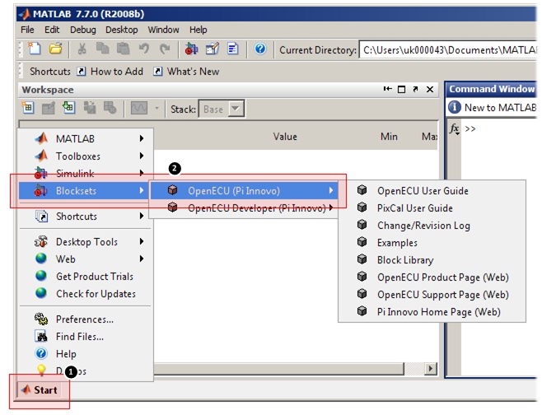The width and height of the screenshot is (542, 415).
Task: Click the New variable icon in Workspace
Action: point(28,108)
